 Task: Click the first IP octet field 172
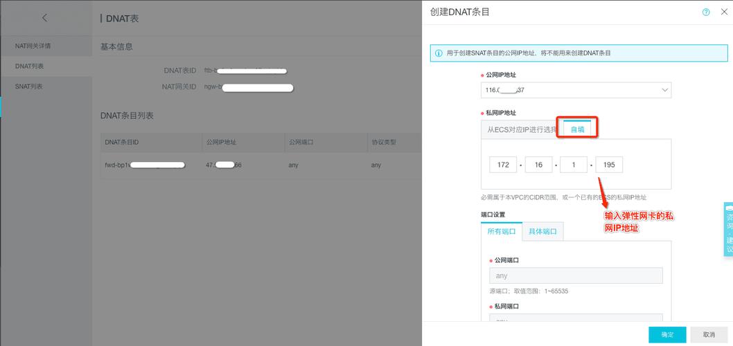coord(503,165)
